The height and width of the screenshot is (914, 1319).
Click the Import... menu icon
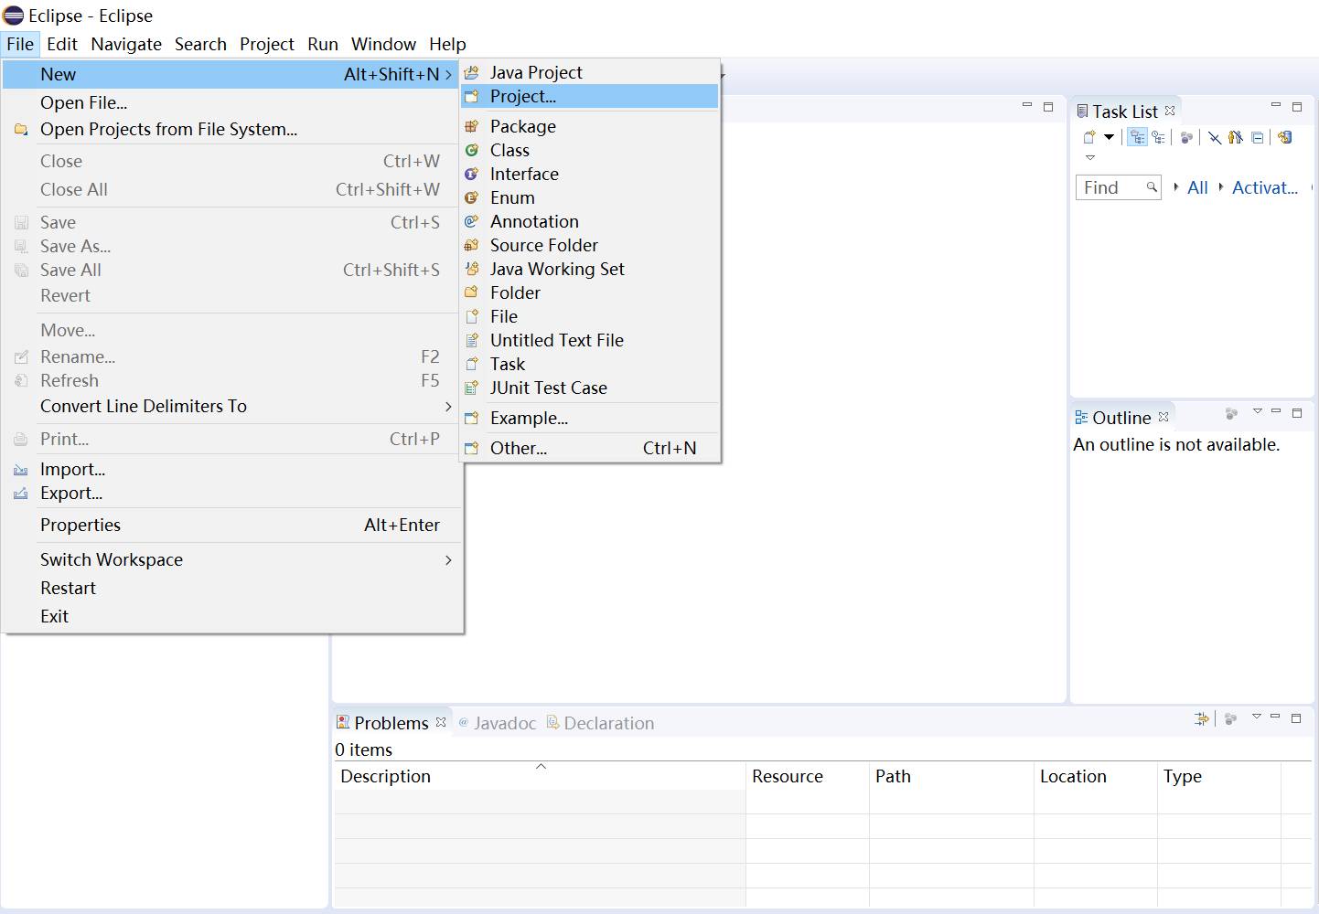coord(21,470)
